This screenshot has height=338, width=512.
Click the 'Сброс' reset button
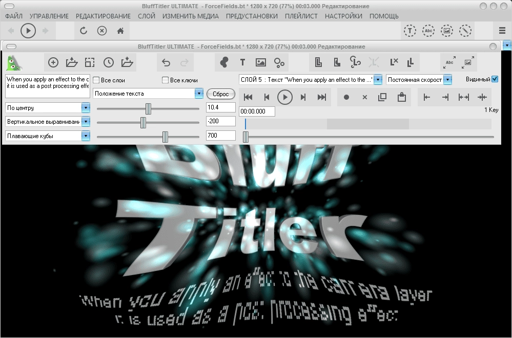coord(221,94)
